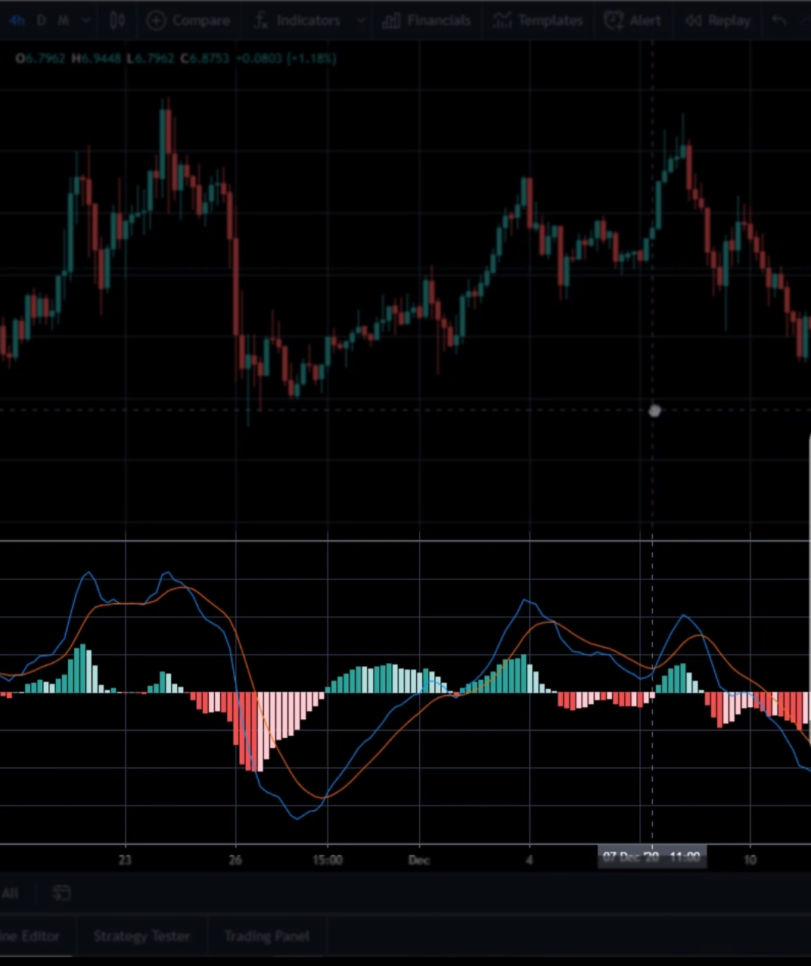
Task: Start bar Replay mode
Action: tap(693, 20)
